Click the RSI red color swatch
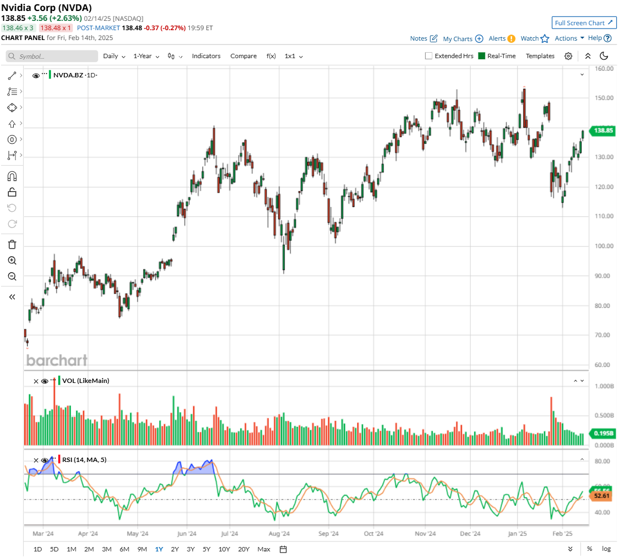 [x=59, y=460]
